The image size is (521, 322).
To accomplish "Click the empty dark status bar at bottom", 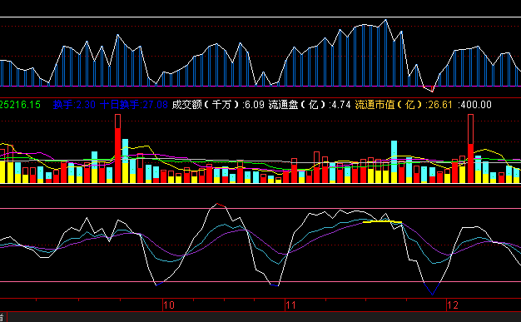I will [x=264, y=317].
